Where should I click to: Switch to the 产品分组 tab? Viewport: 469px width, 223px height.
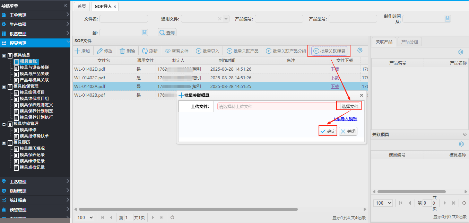[x=409, y=42]
